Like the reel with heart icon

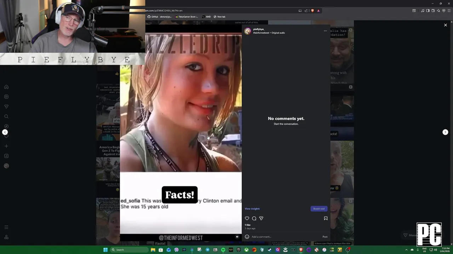pyautogui.click(x=247, y=218)
